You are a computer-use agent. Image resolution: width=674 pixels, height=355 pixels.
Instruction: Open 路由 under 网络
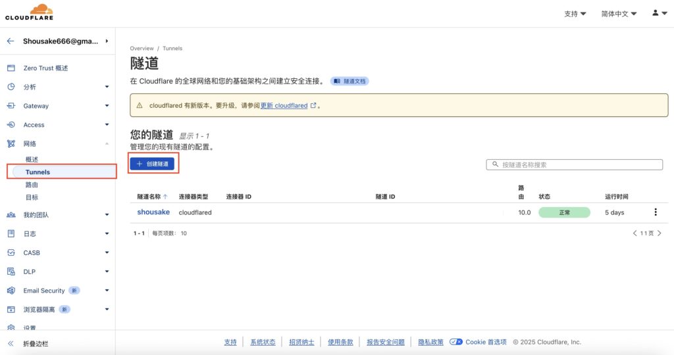32,185
